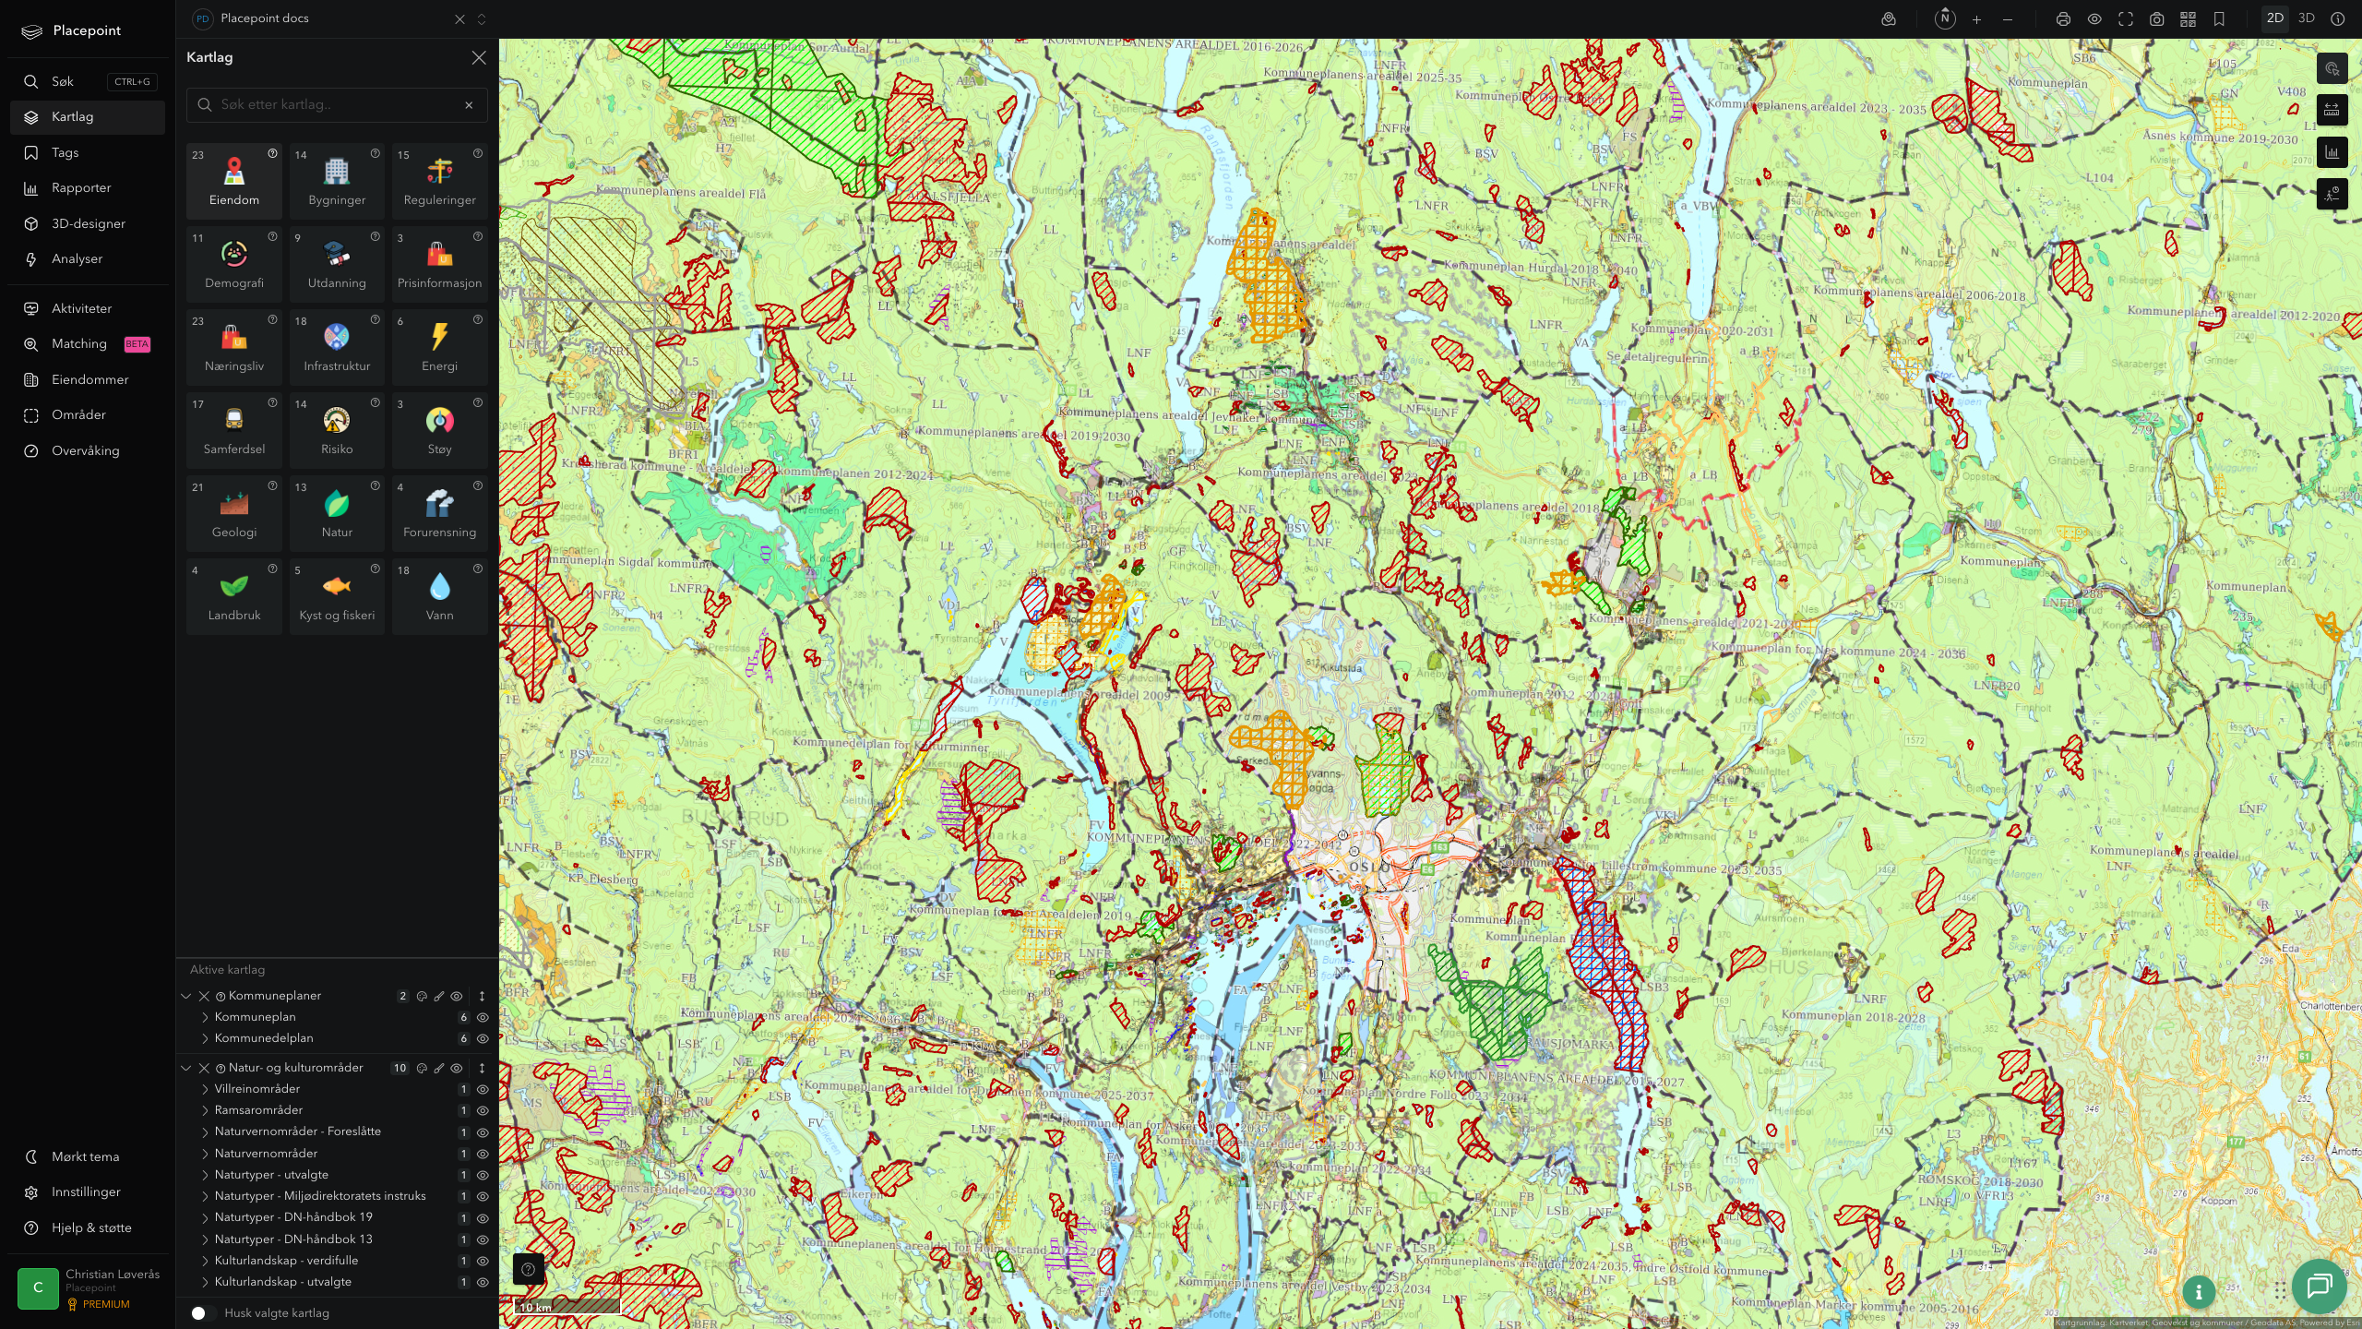The width and height of the screenshot is (2362, 1329).
Task: Open Tags in the sidebar
Action: point(88,153)
